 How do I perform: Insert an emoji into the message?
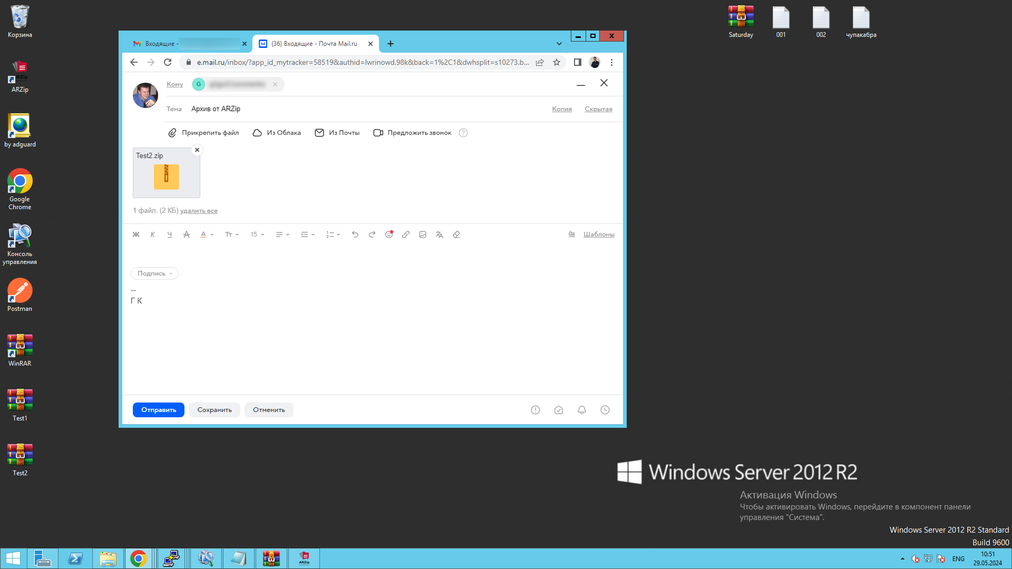pos(389,234)
